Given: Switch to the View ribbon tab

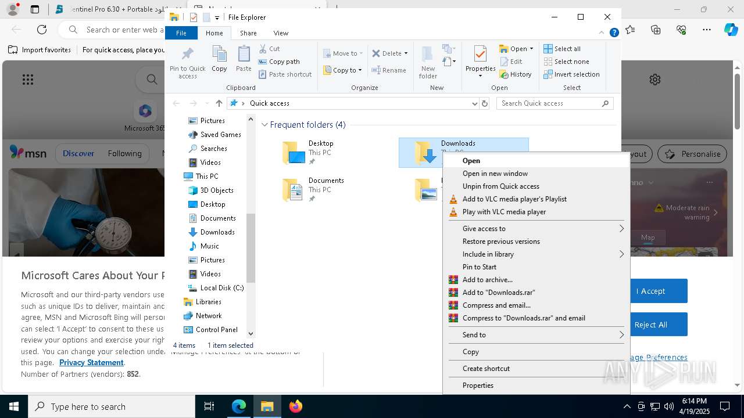Looking at the screenshot, I should coord(281,33).
